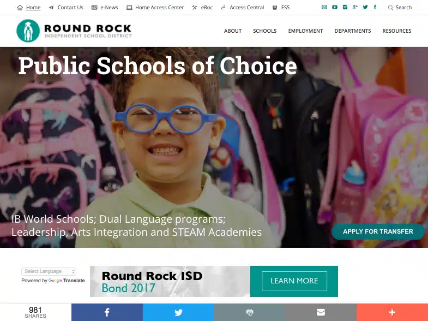428x321 pixels.
Task: Open the YouTube icon in the header
Action: tap(335, 7)
